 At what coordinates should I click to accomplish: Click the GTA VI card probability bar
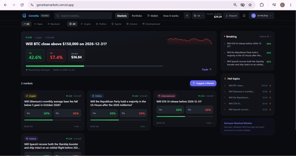pyautogui.click(x=185, y=116)
